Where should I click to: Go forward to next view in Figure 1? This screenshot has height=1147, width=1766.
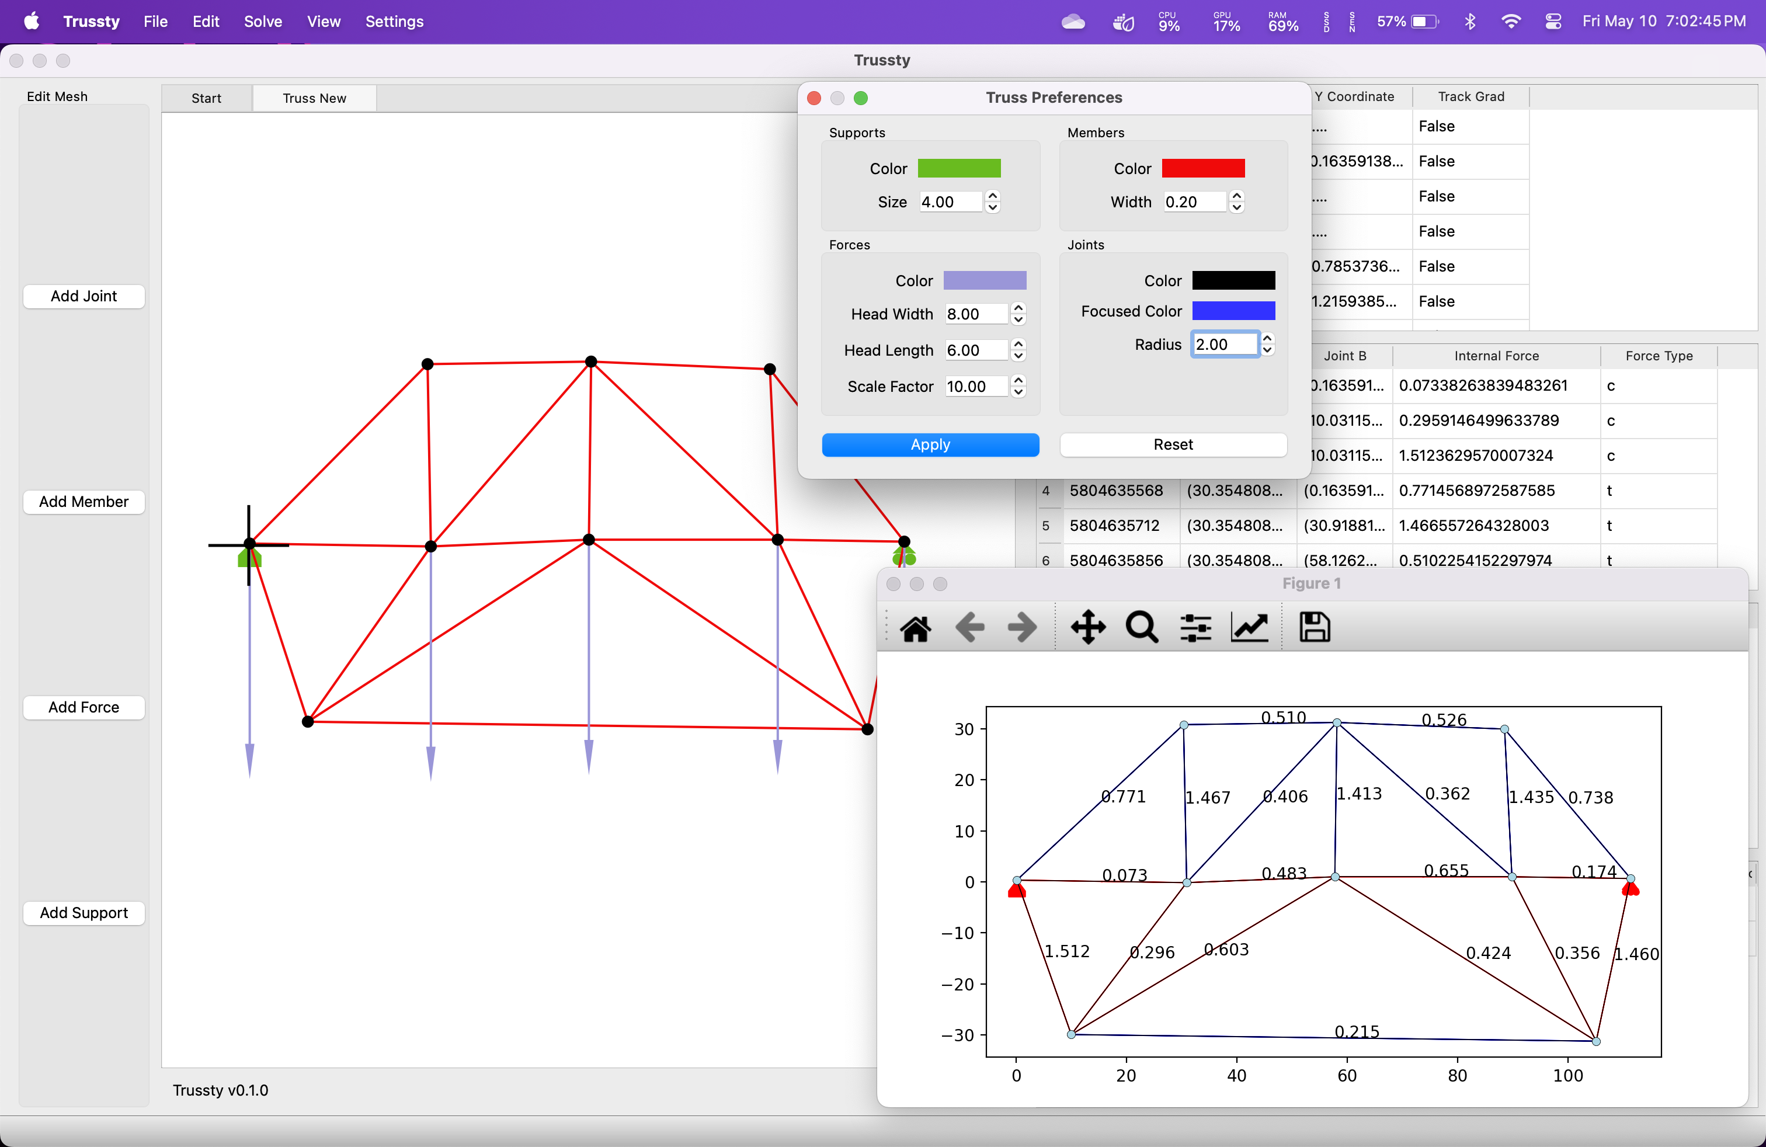pyautogui.click(x=1023, y=628)
